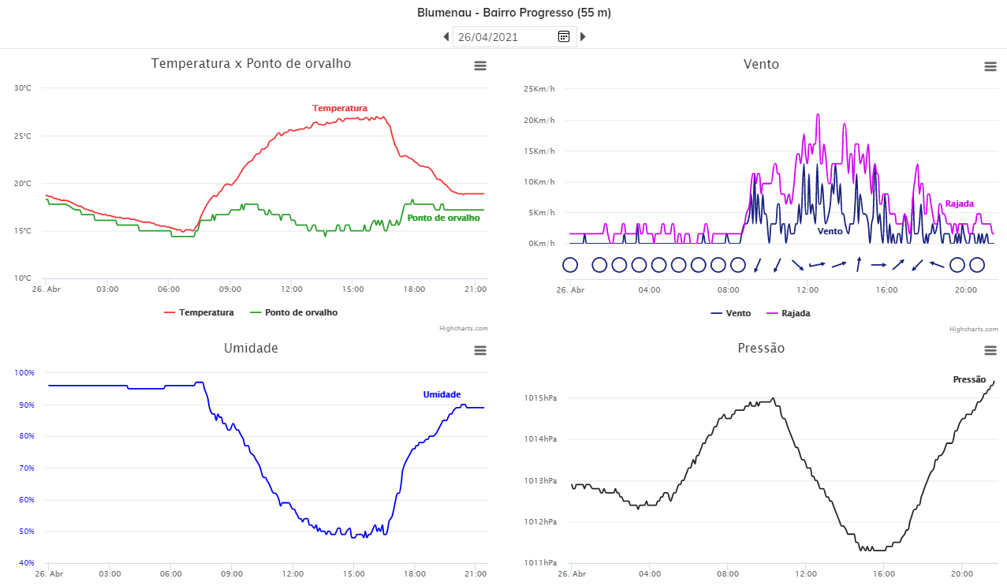Click the Vento chart title
Image resolution: width=1007 pixels, height=586 pixels.
761,64
